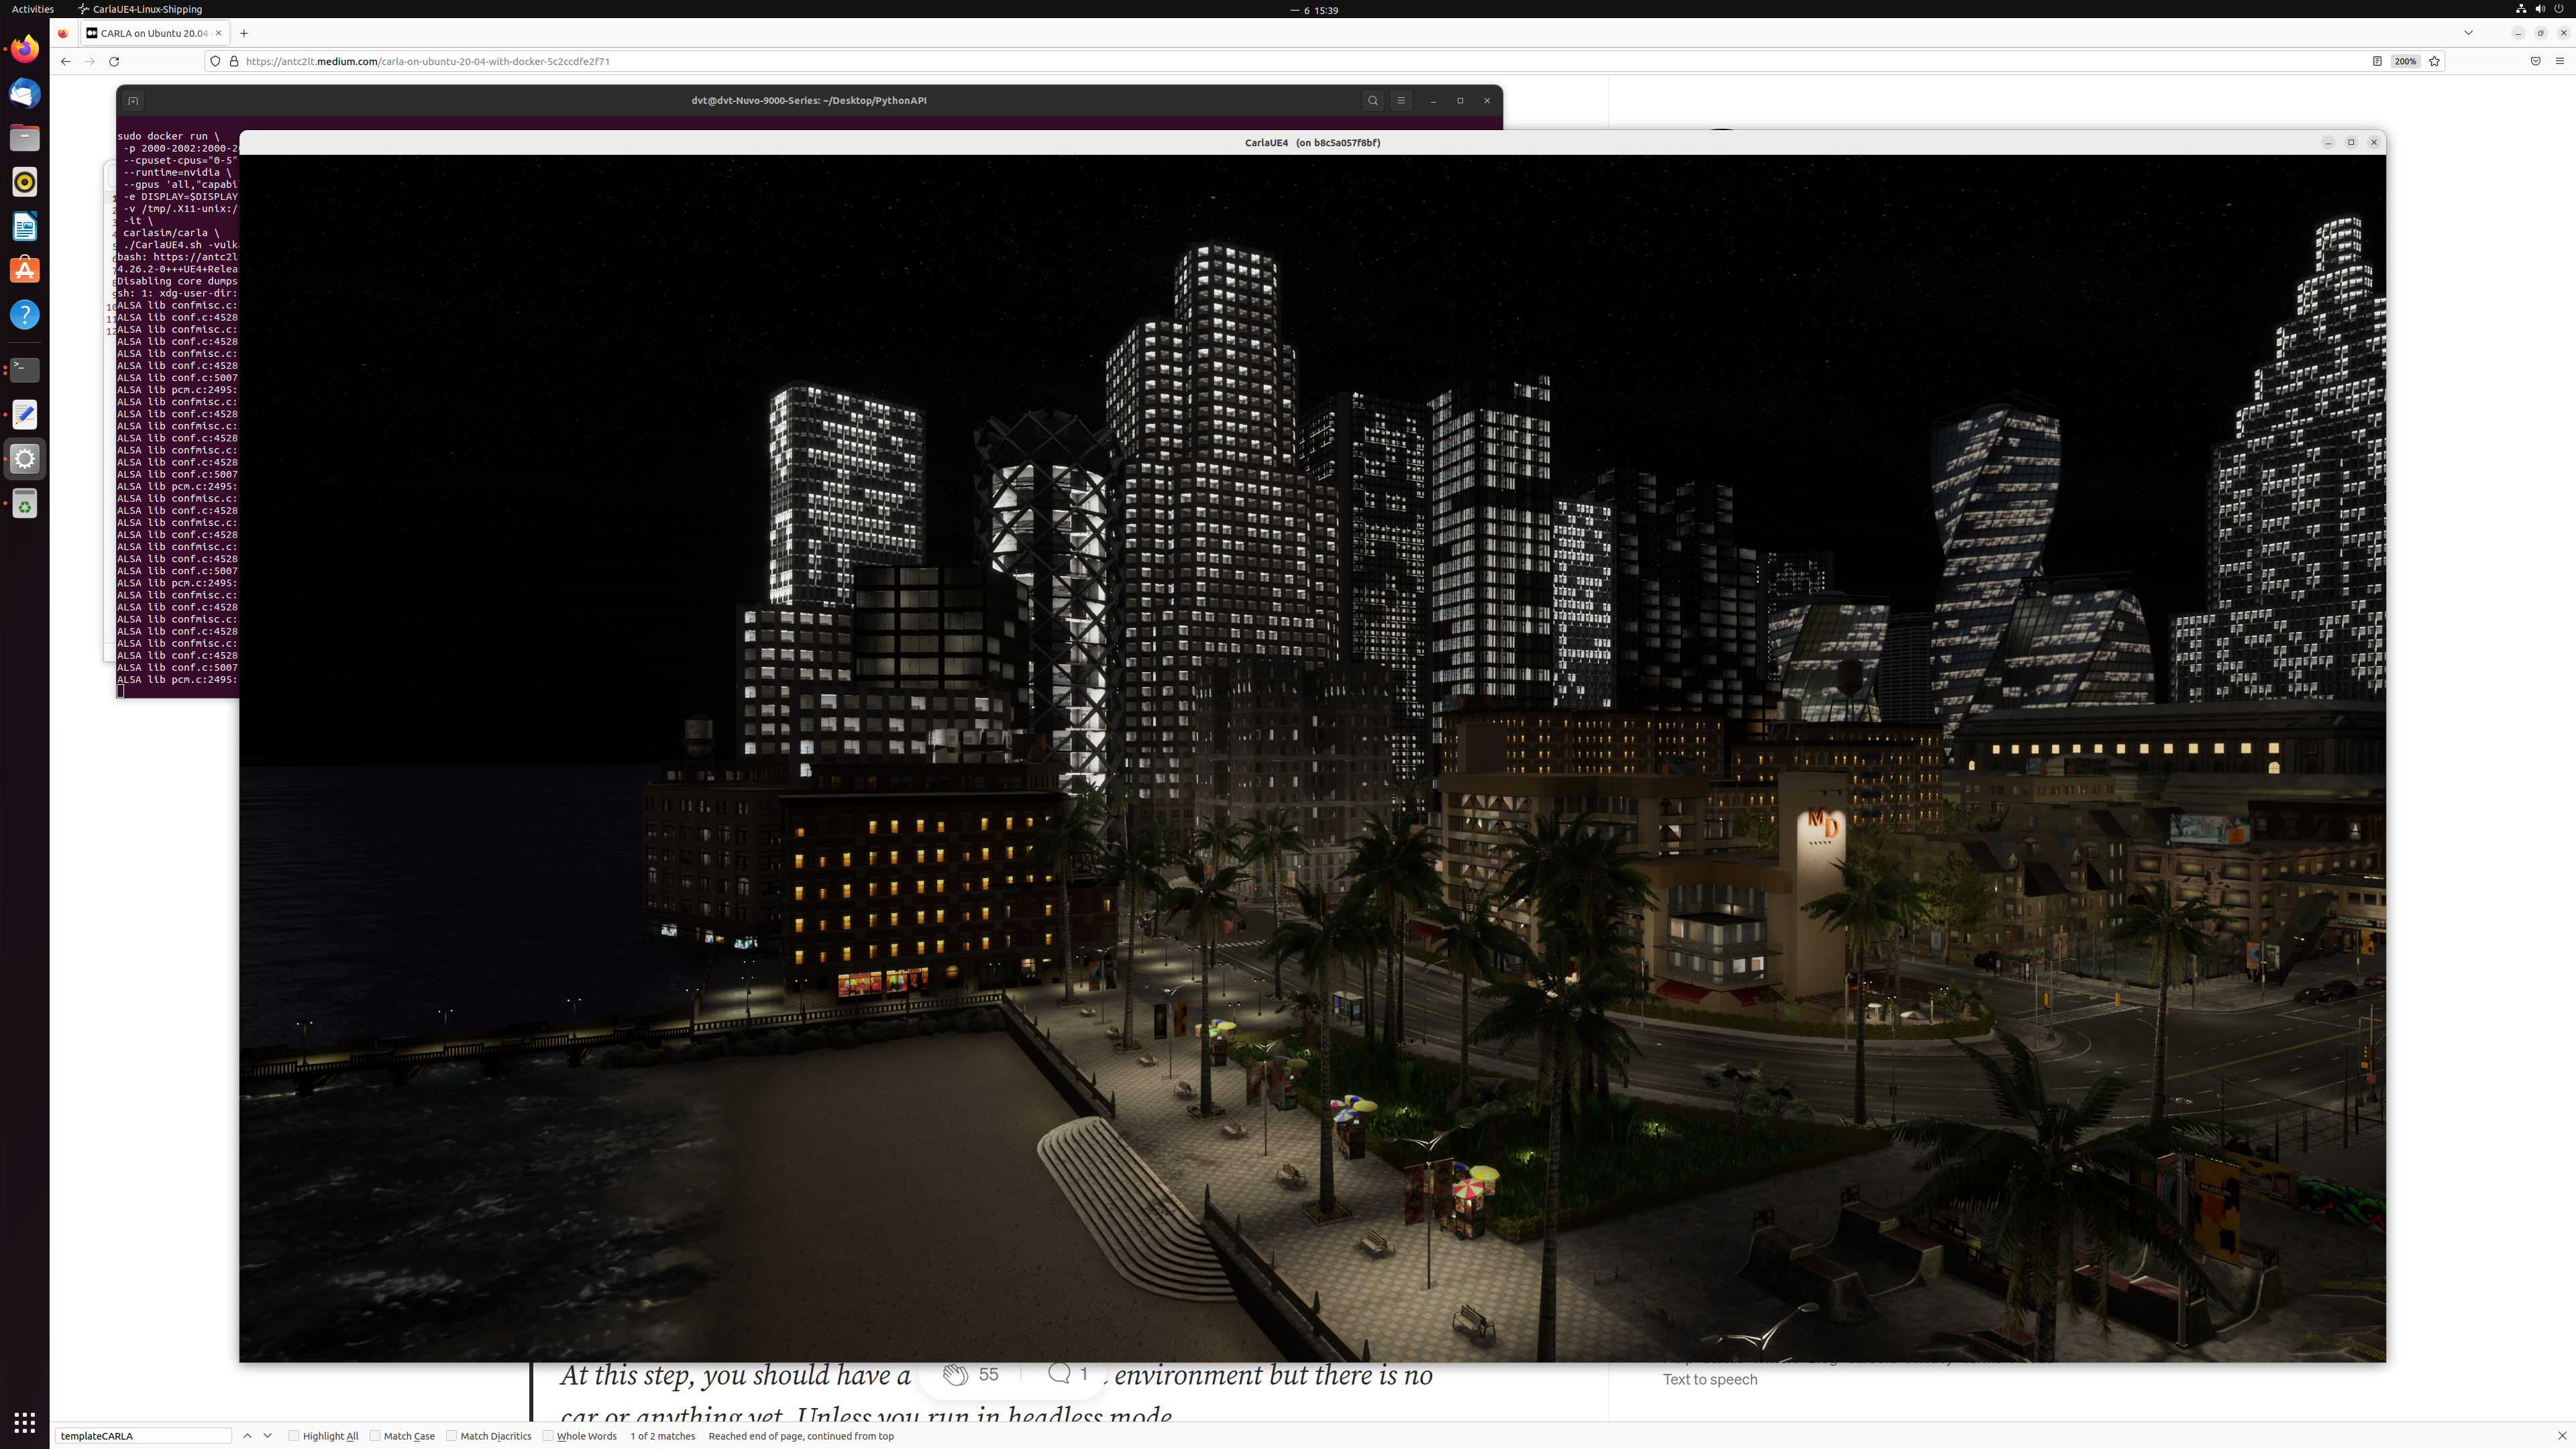Toggle reader view in address bar
The image size is (2576, 1449).
tap(2377, 61)
